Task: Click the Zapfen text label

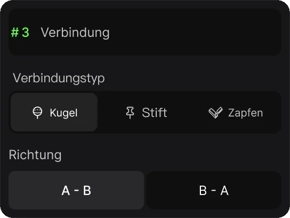Action: tap(245, 113)
